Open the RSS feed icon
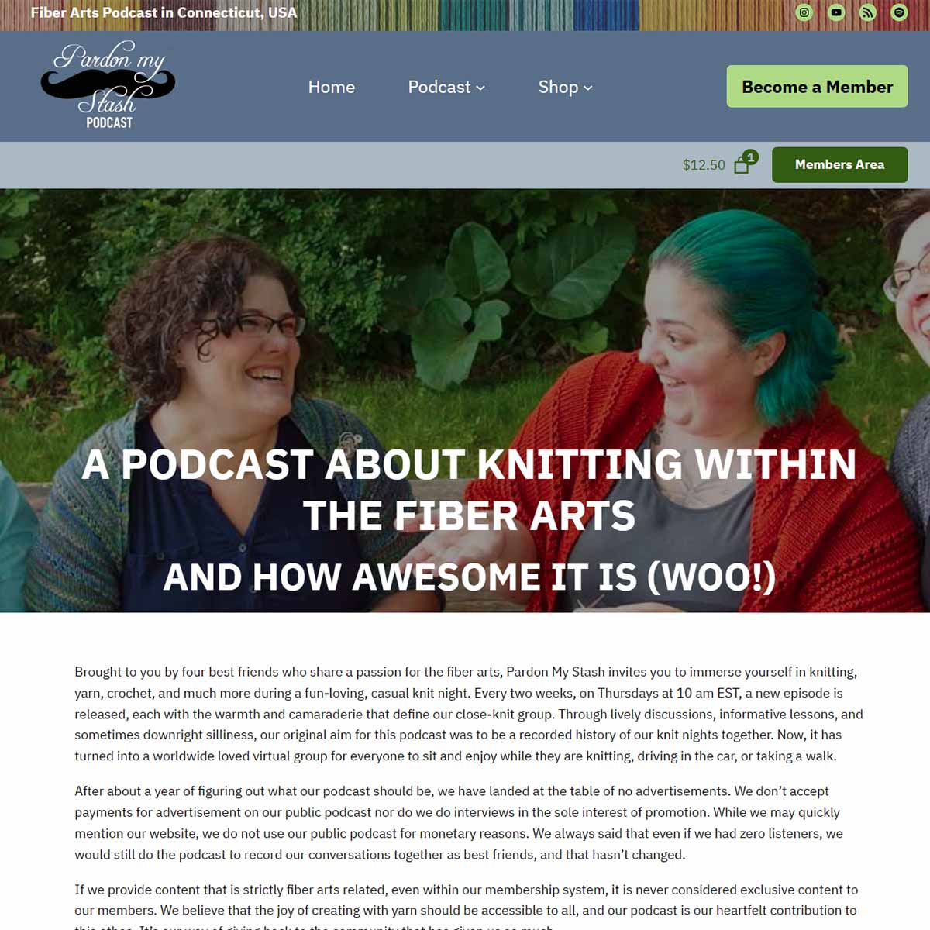 point(867,12)
